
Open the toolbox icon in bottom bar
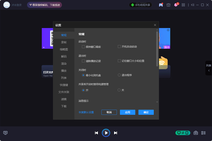(196, 133)
